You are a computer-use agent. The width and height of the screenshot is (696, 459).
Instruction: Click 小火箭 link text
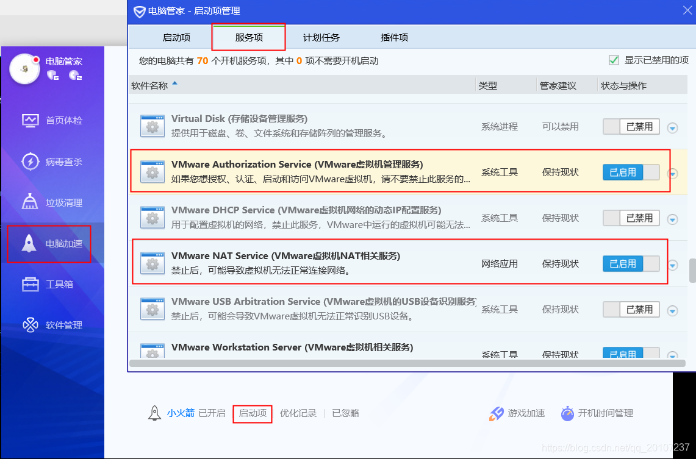point(181,413)
